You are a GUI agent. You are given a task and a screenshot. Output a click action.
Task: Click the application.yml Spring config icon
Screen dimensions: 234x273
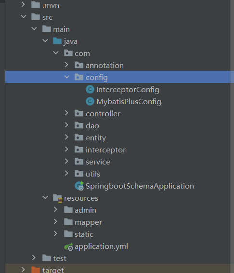(x=68, y=246)
